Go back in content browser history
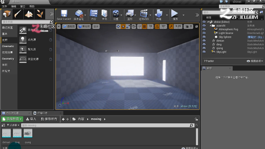Image resolution: width=265 pixels, height=149 pixels. pos(63,119)
